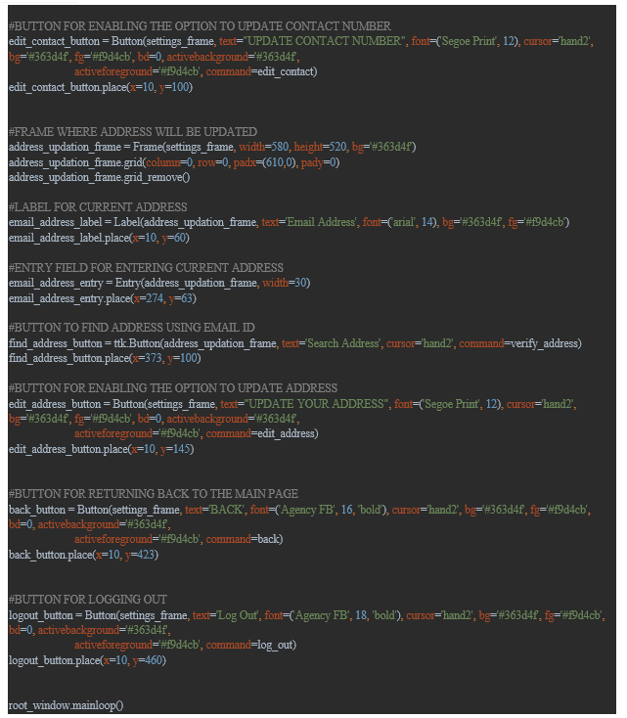The height and width of the screenshot is (718, 627).
Task: Click 'logout_button = Button(settings_frame' line
Action: click(307, 615)
